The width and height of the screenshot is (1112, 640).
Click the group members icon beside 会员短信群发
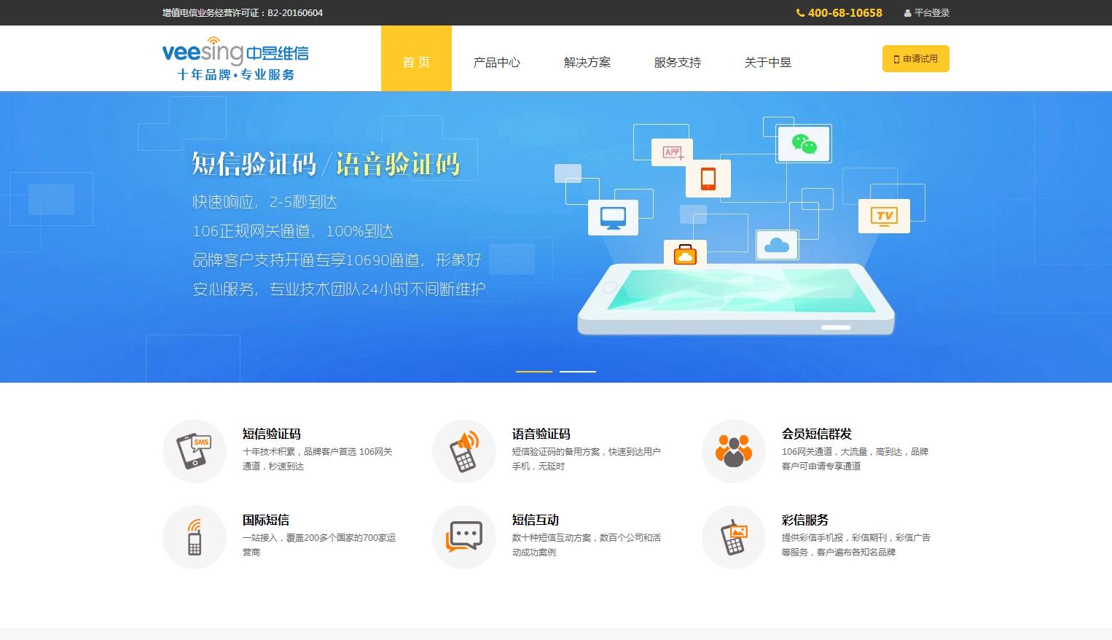(x=733, y=450)
